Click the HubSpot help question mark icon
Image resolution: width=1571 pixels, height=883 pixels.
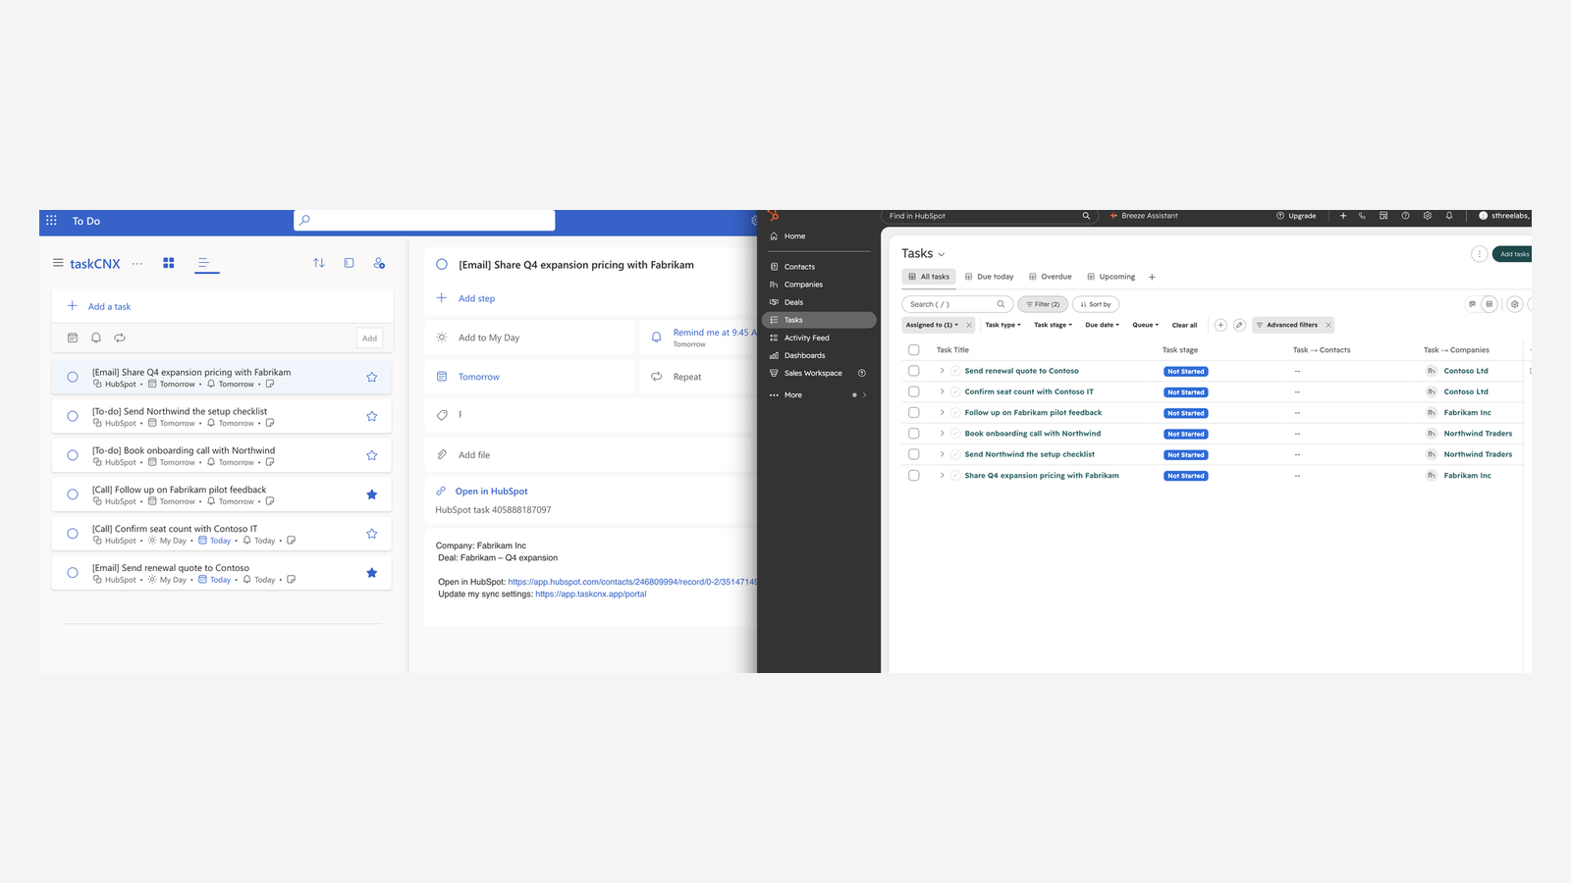(x=1405, y=216)
